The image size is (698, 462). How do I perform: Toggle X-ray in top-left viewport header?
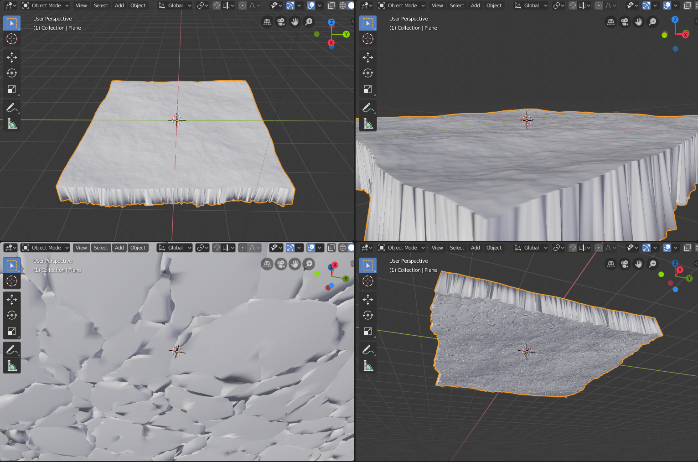[x=331, y=5]
